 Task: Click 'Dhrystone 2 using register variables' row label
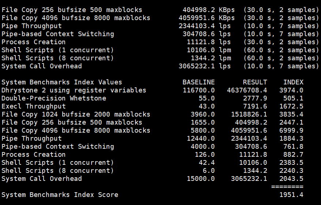point(74,90)
